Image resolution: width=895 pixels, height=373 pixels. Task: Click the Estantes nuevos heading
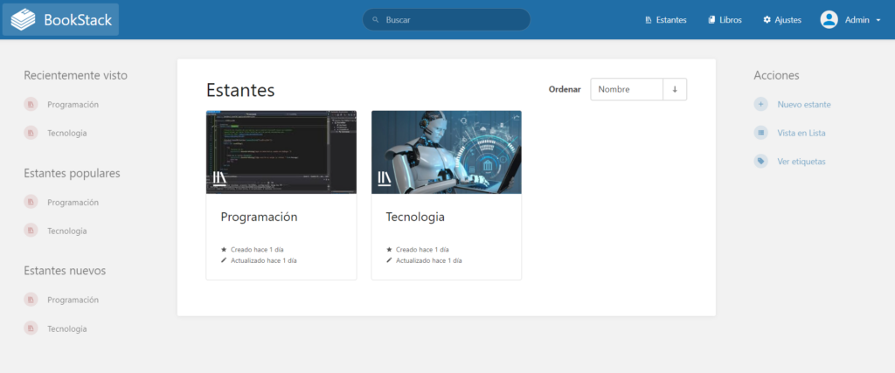click(65, 270)
